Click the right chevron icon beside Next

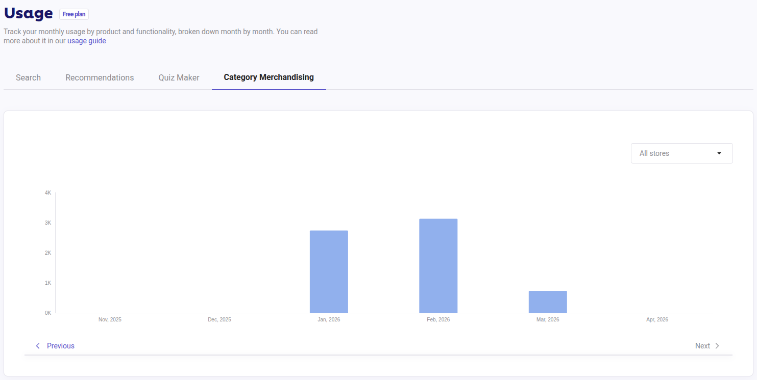tap(717, 345)
